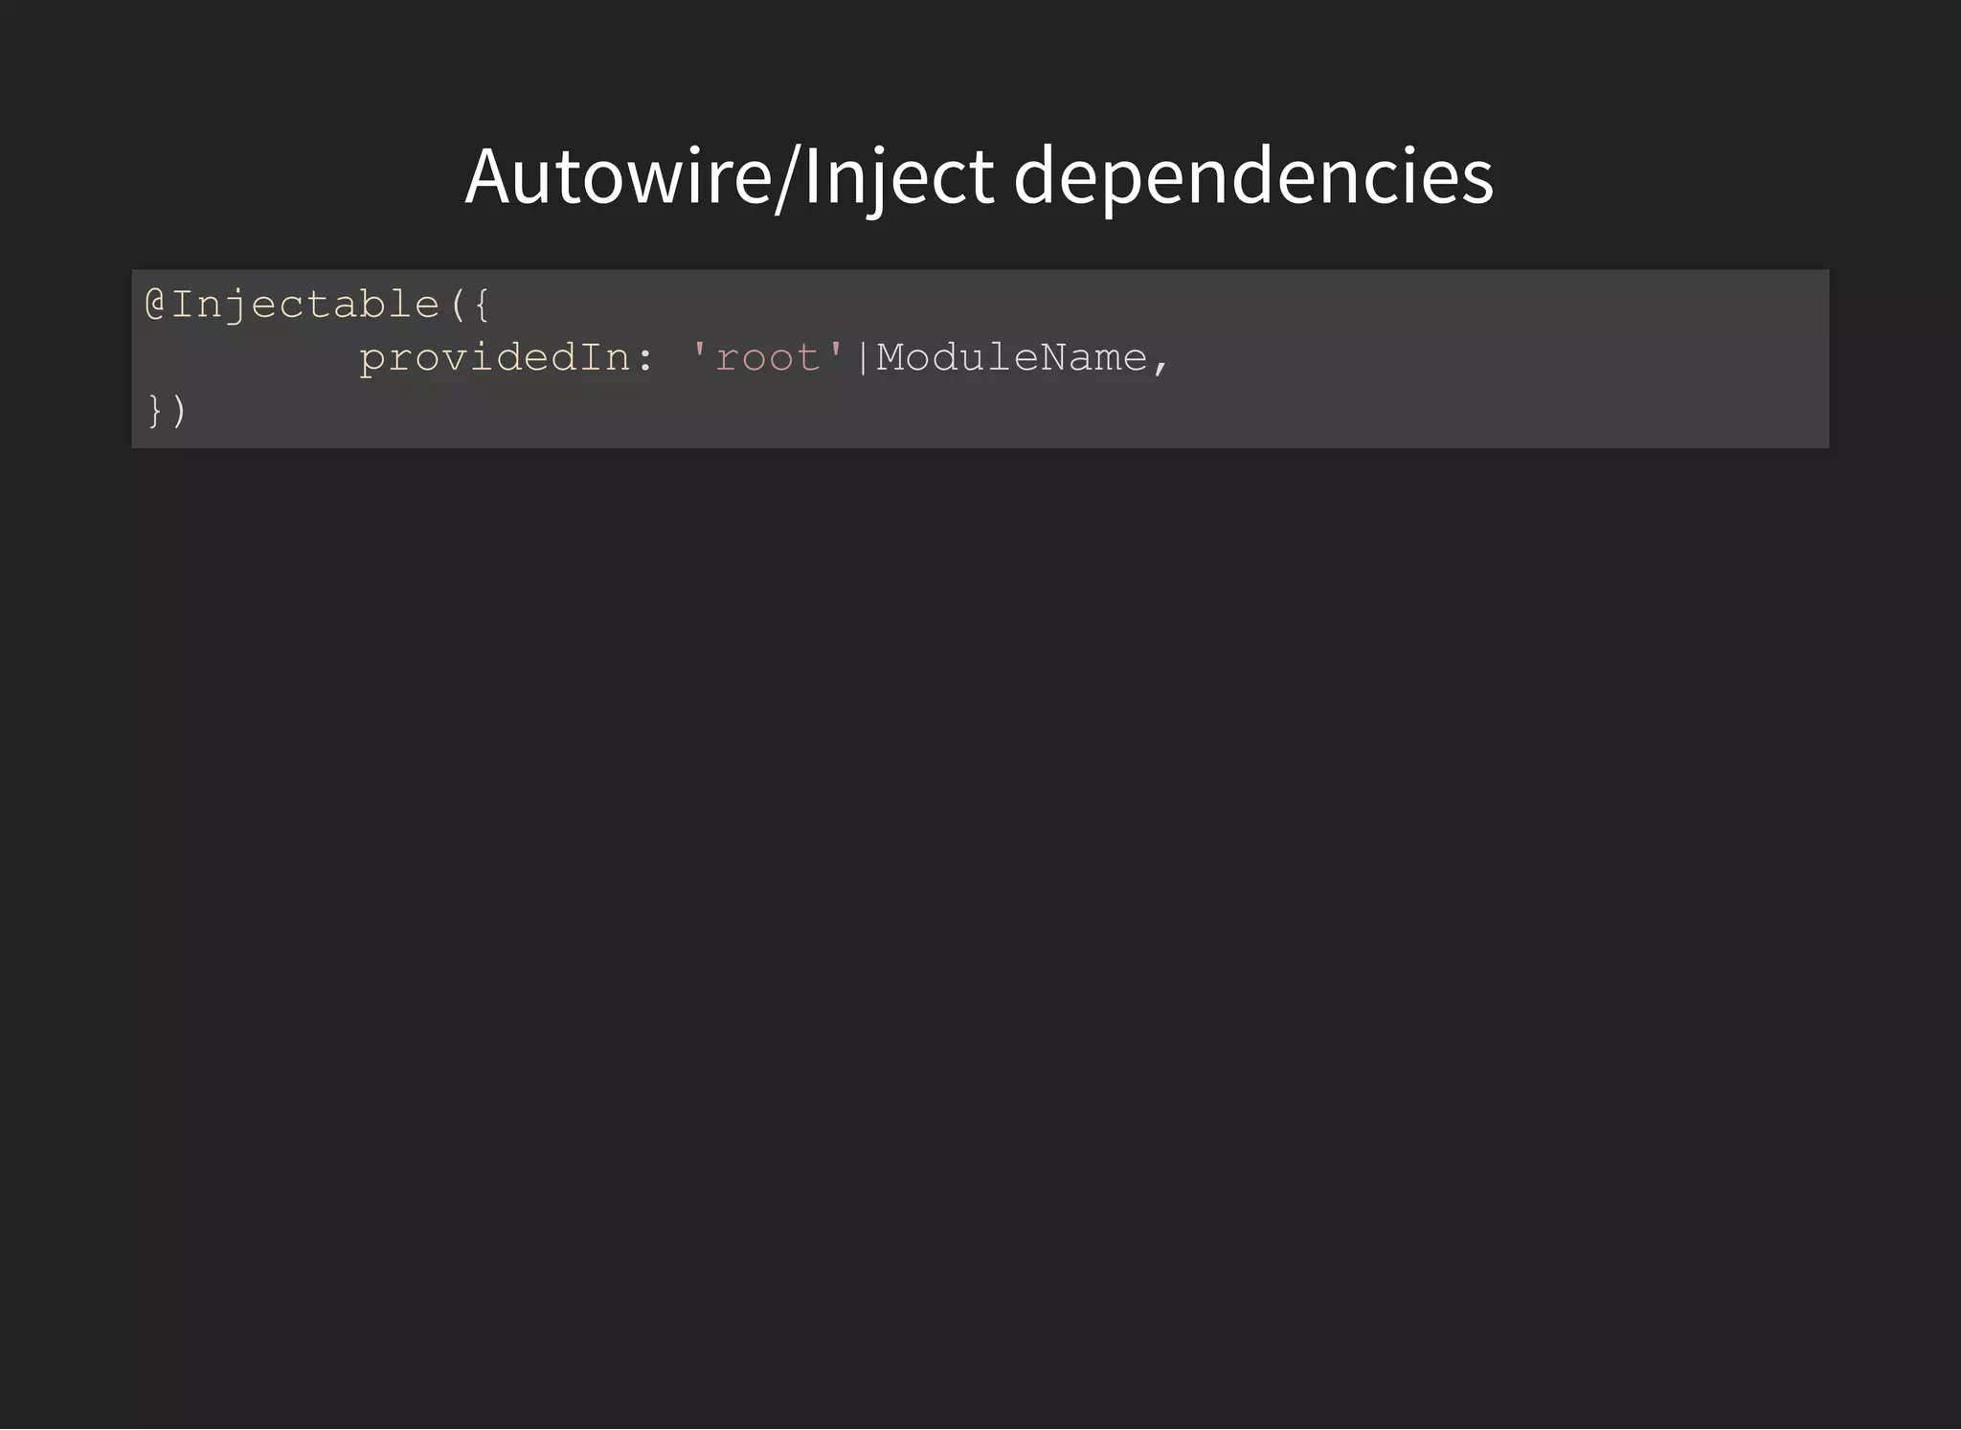
Task: Click the 'providedIn:' property text
Action: click(507, 359)
